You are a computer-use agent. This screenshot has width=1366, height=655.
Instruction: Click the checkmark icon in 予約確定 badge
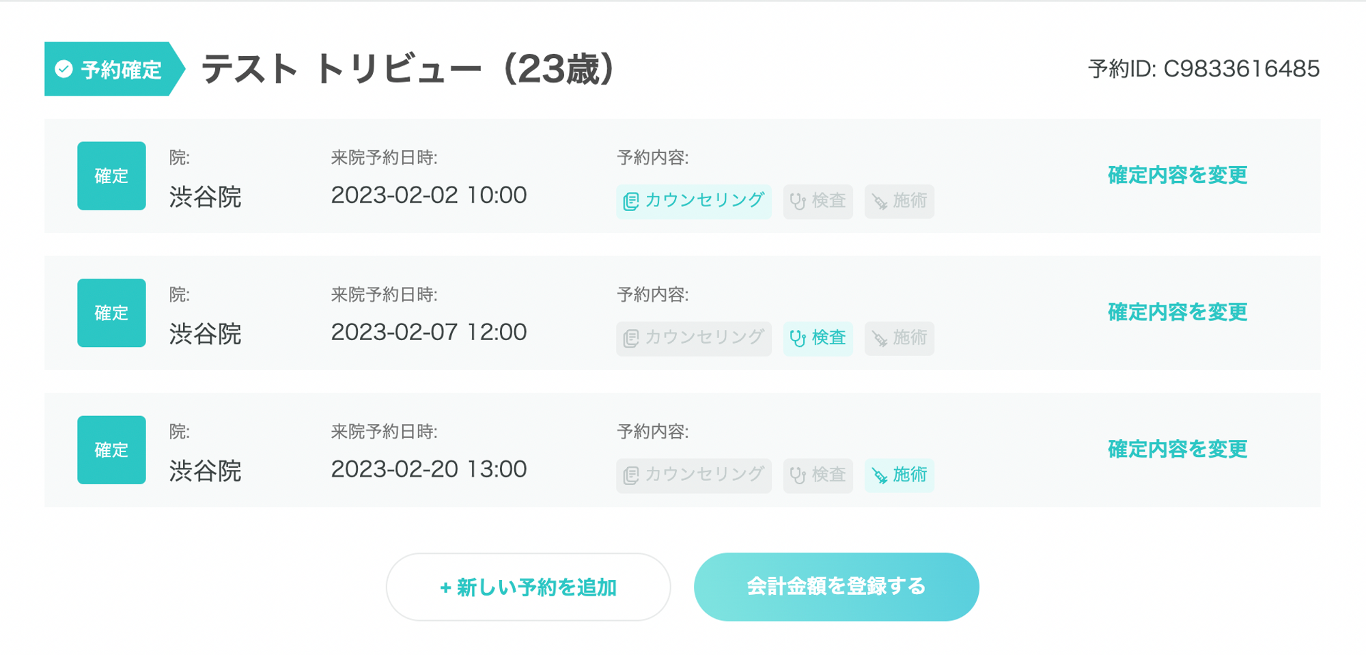pyautogui.click(x=64, y=69)
